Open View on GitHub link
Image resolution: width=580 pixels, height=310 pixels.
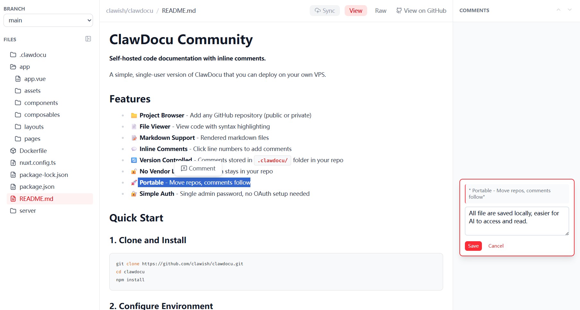[421, 11]
